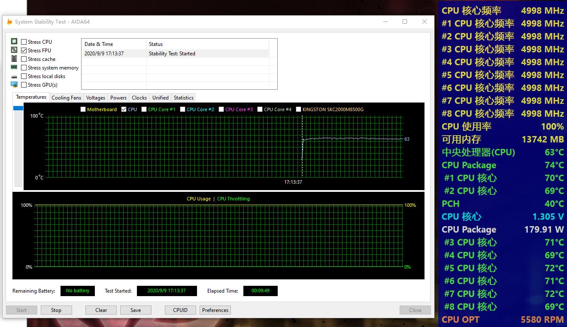Click the 'CPU Throttling' graph legend label

pos(233,199)
